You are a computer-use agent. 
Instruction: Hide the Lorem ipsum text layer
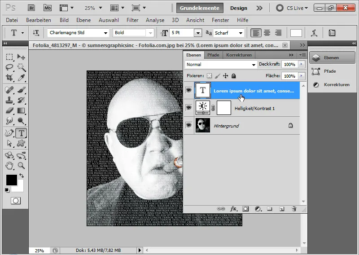[188, 90]
